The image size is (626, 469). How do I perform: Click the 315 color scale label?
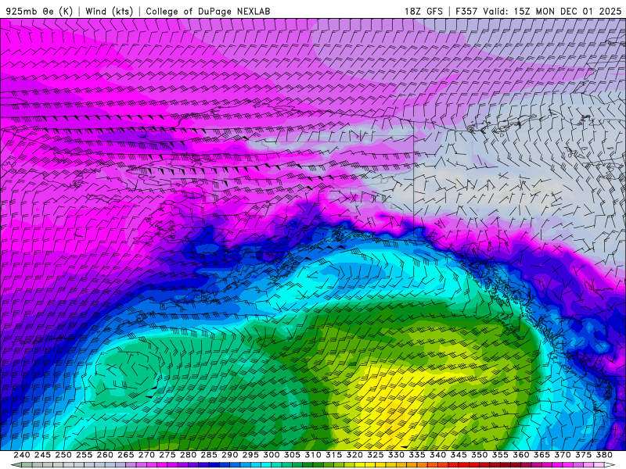point(333,455)
